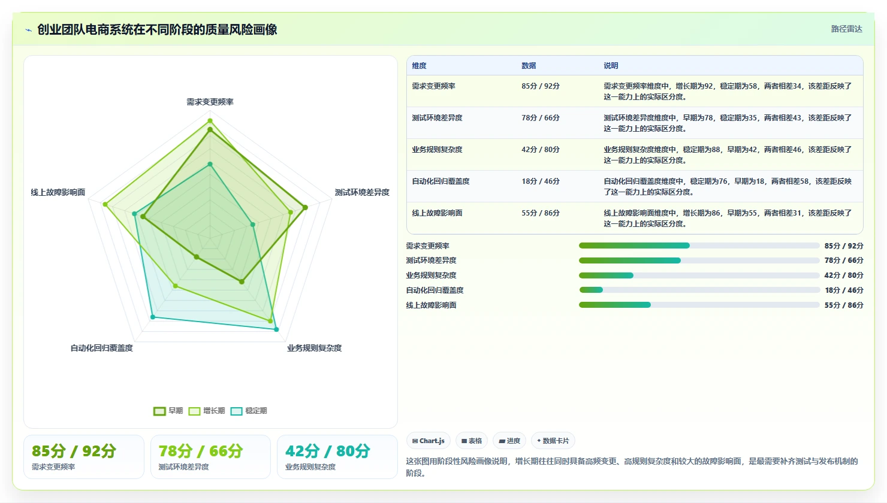Screen dimensions: 887x503
Task: Click 早期 data point on 测试环境差异度 axis
Action: coord(305,208)
